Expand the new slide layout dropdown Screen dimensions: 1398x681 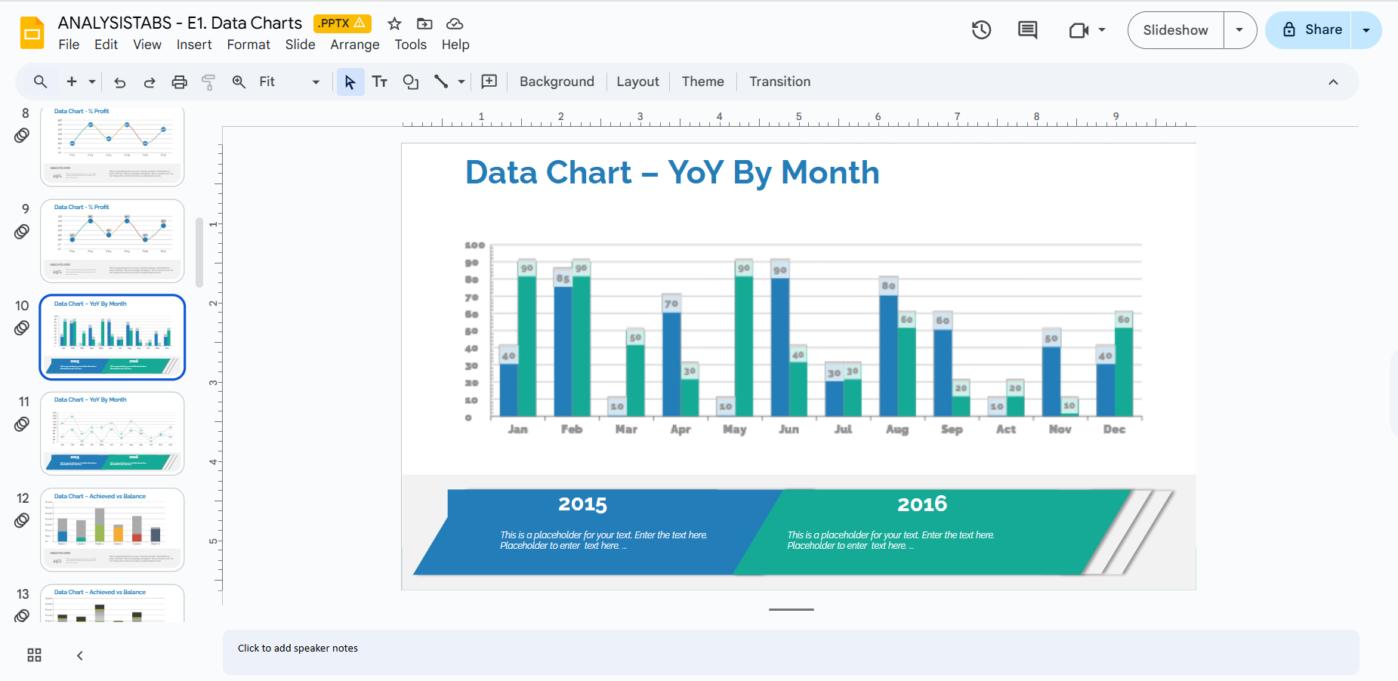click(x=92, y=82)
